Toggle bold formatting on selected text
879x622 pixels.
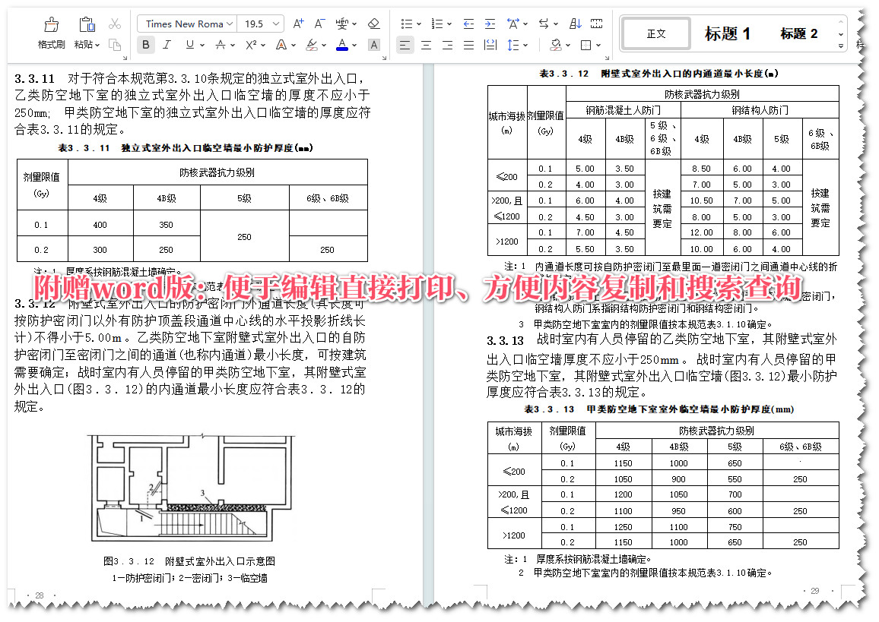(x=145, y=44)
